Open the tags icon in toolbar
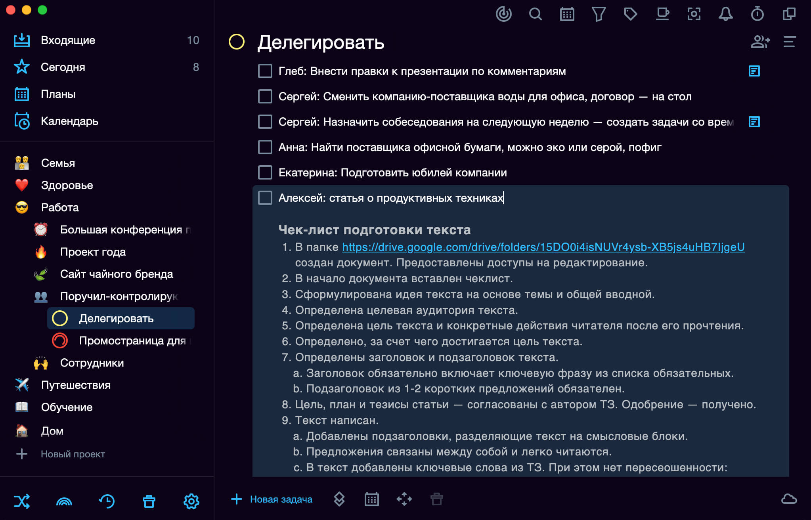The image size is (811, 520). 630,14
